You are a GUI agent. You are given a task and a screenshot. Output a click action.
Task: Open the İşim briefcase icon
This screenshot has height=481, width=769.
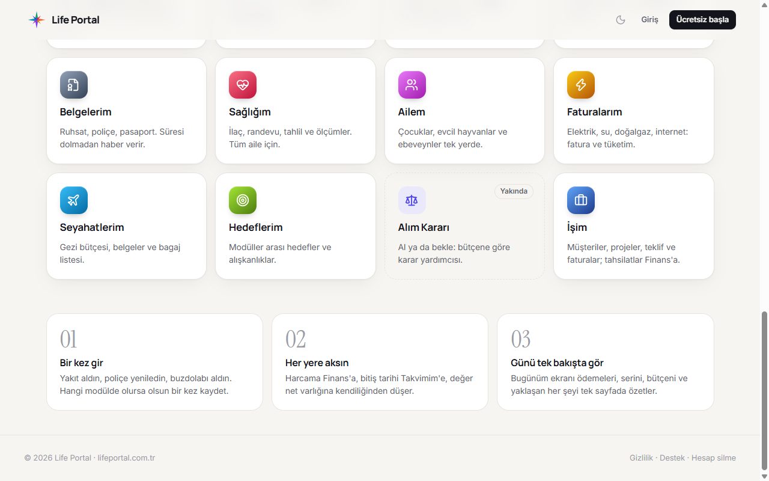point(581,200)
